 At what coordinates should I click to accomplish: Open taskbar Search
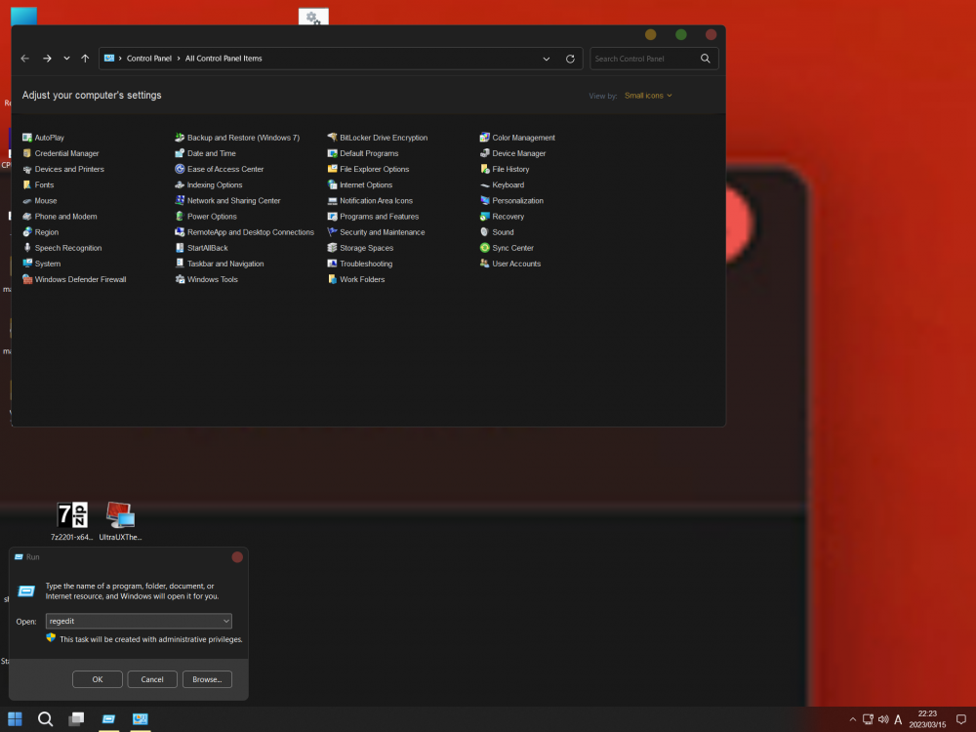point(45,719)
